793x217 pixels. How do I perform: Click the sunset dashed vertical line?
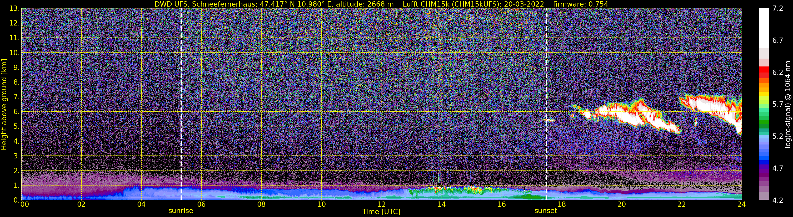(546, 104)
